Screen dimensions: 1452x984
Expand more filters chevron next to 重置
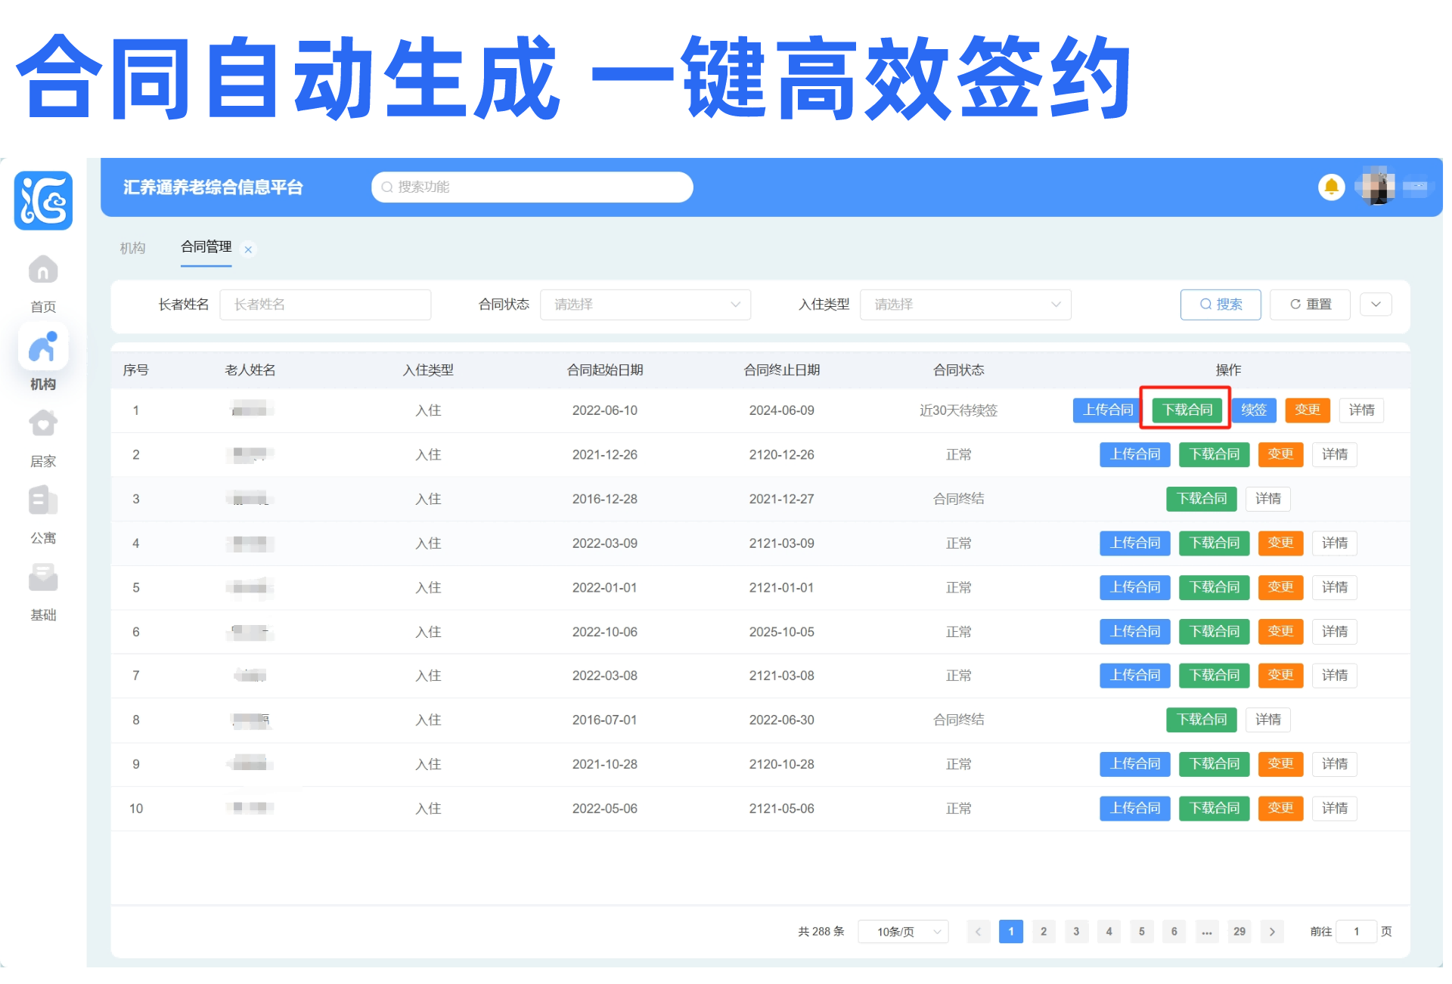pos(1376,305)
